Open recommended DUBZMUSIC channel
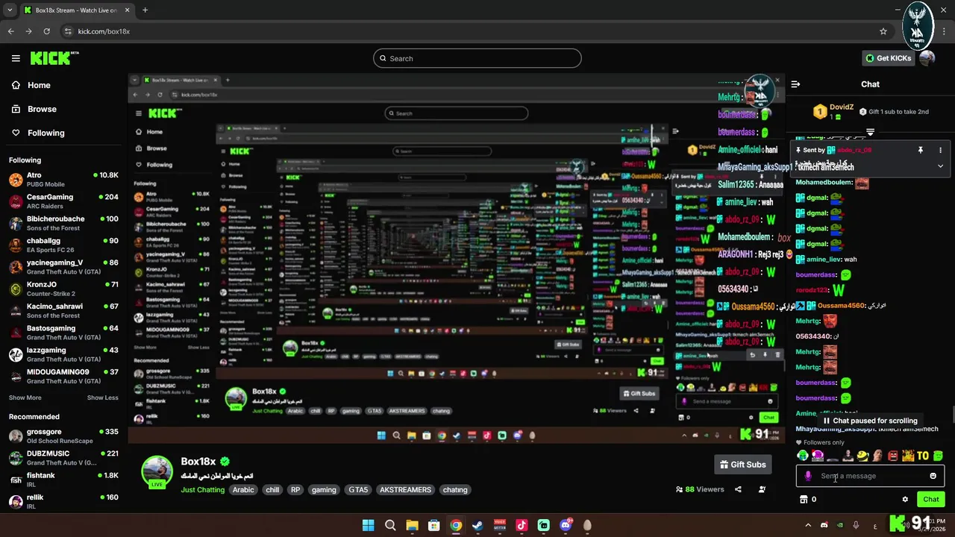 (63, 457)
